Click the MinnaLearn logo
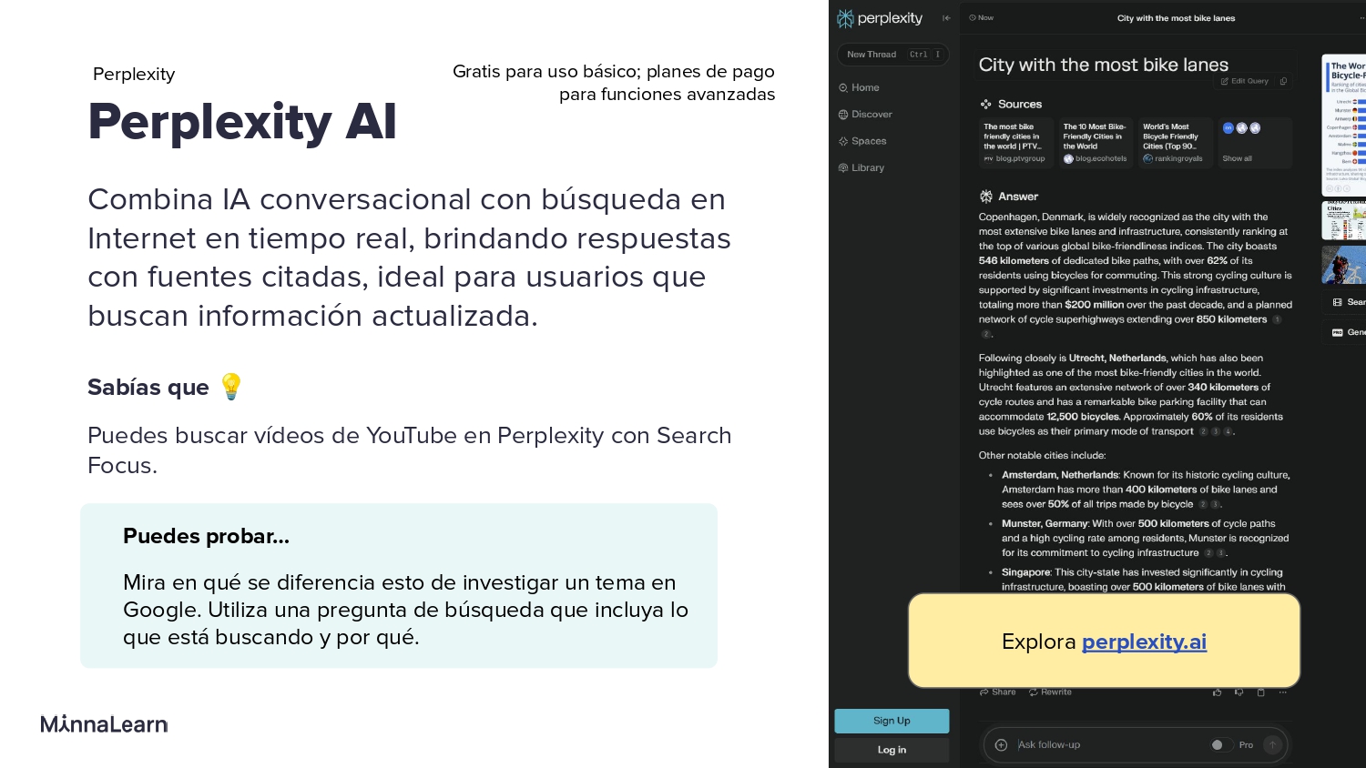 pos(104,724)
